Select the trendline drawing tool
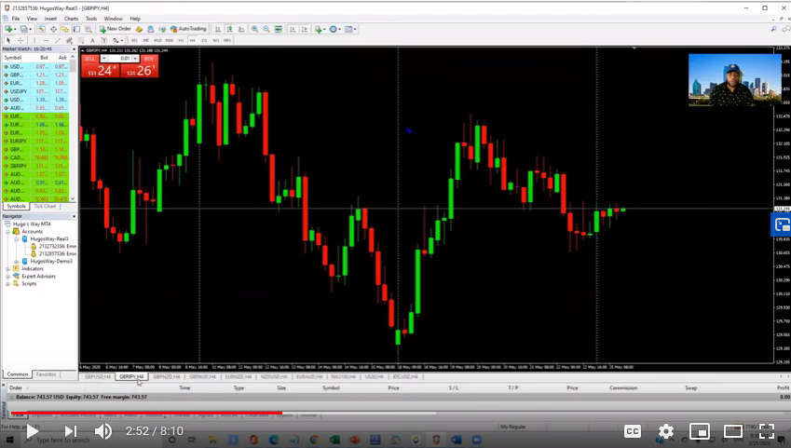 pos(58,40)
